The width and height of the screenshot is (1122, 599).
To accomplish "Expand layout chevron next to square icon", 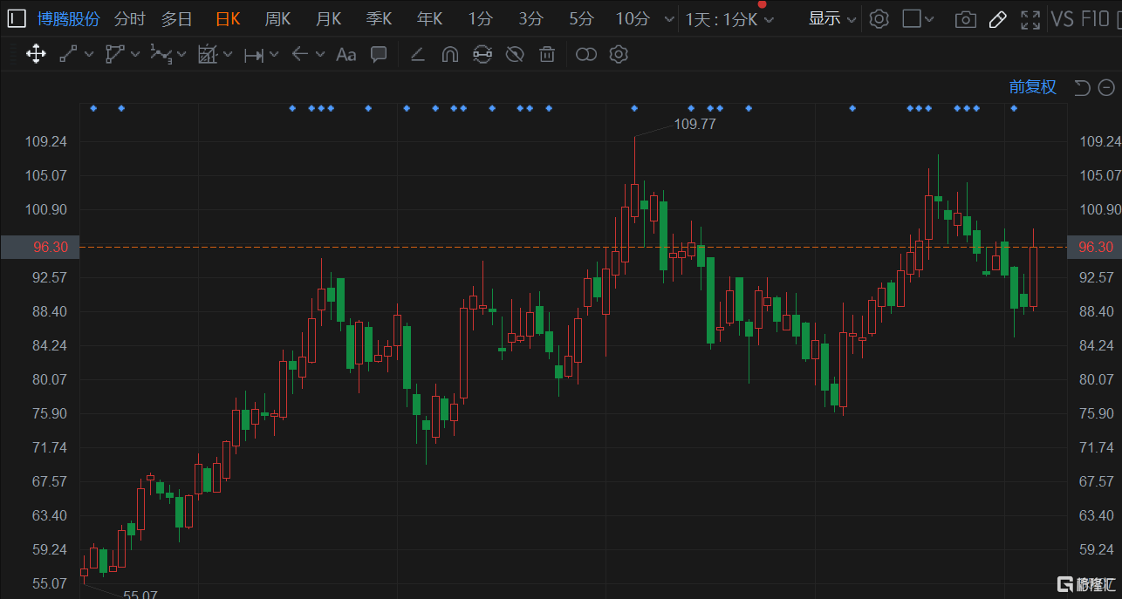I will [x=929, y=19].
